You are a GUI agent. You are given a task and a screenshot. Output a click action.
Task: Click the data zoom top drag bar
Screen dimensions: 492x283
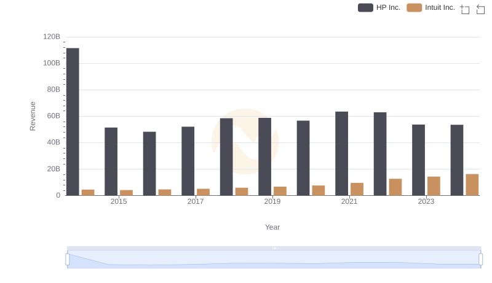click(274, 248)
